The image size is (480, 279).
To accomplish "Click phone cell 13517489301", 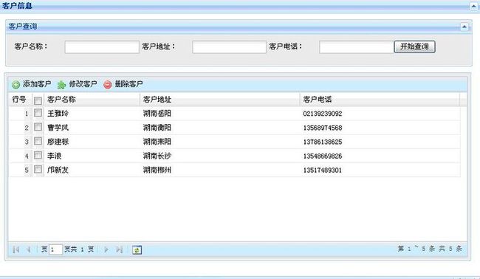I will click(323, 170).
